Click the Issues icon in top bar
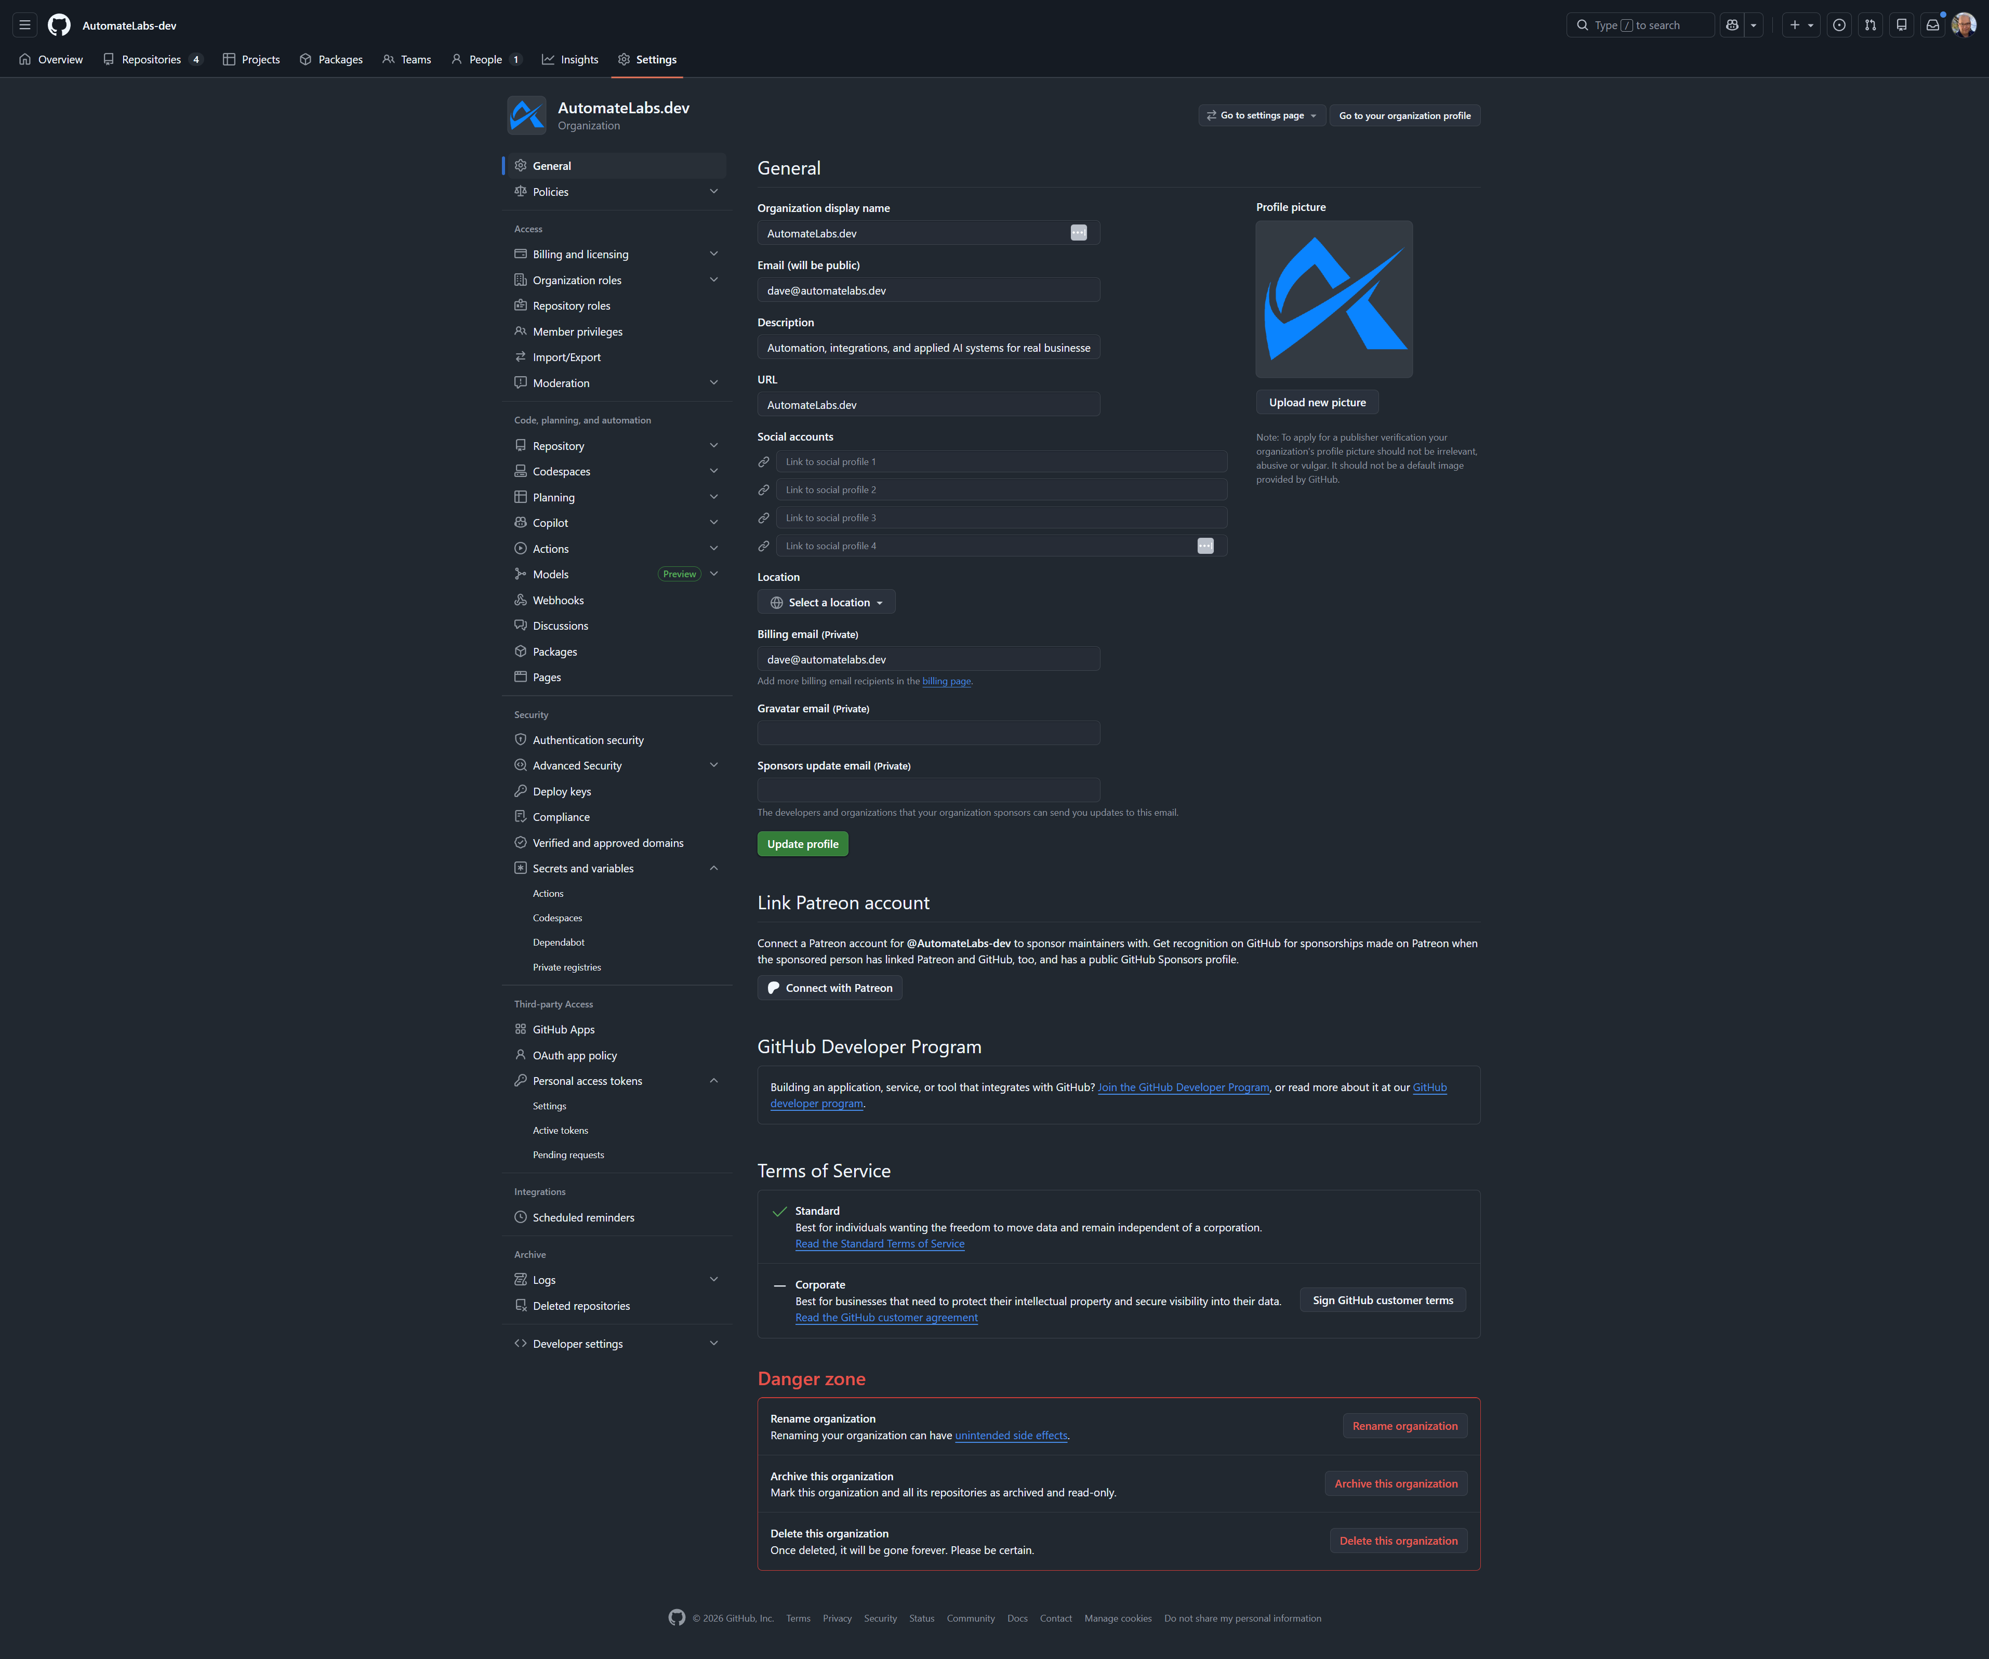 [1838, 25]
